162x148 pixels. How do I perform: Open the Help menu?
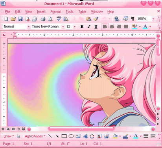pyautogui.click(x=111, y=12)
